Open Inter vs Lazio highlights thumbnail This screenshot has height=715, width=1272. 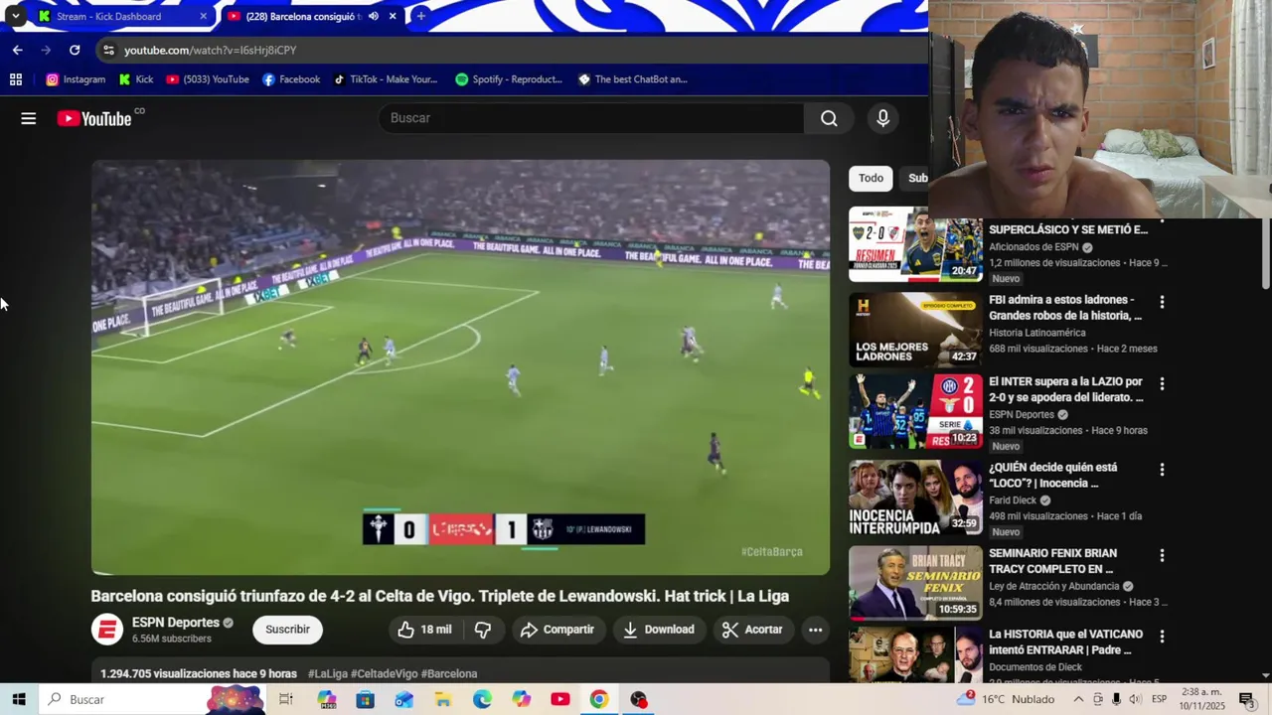pyautogui.click(x=915, y=411)
